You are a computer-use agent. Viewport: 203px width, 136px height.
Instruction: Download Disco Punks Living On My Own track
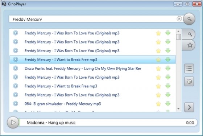coord(168,68)
